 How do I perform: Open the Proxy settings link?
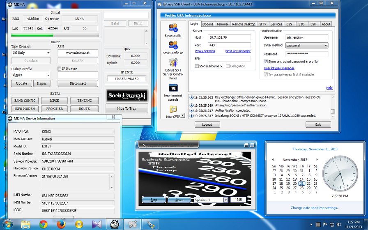205,51
